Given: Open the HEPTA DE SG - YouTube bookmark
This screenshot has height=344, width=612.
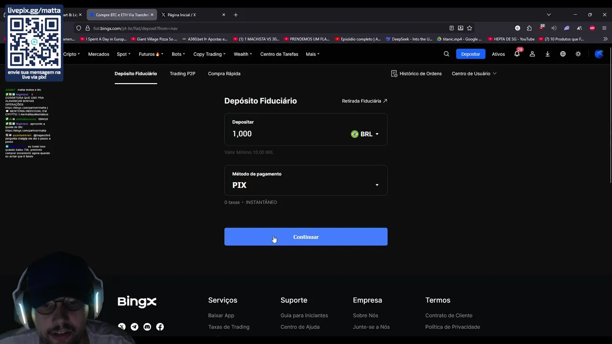Looking at the screenshot, I should coord(511,39).
